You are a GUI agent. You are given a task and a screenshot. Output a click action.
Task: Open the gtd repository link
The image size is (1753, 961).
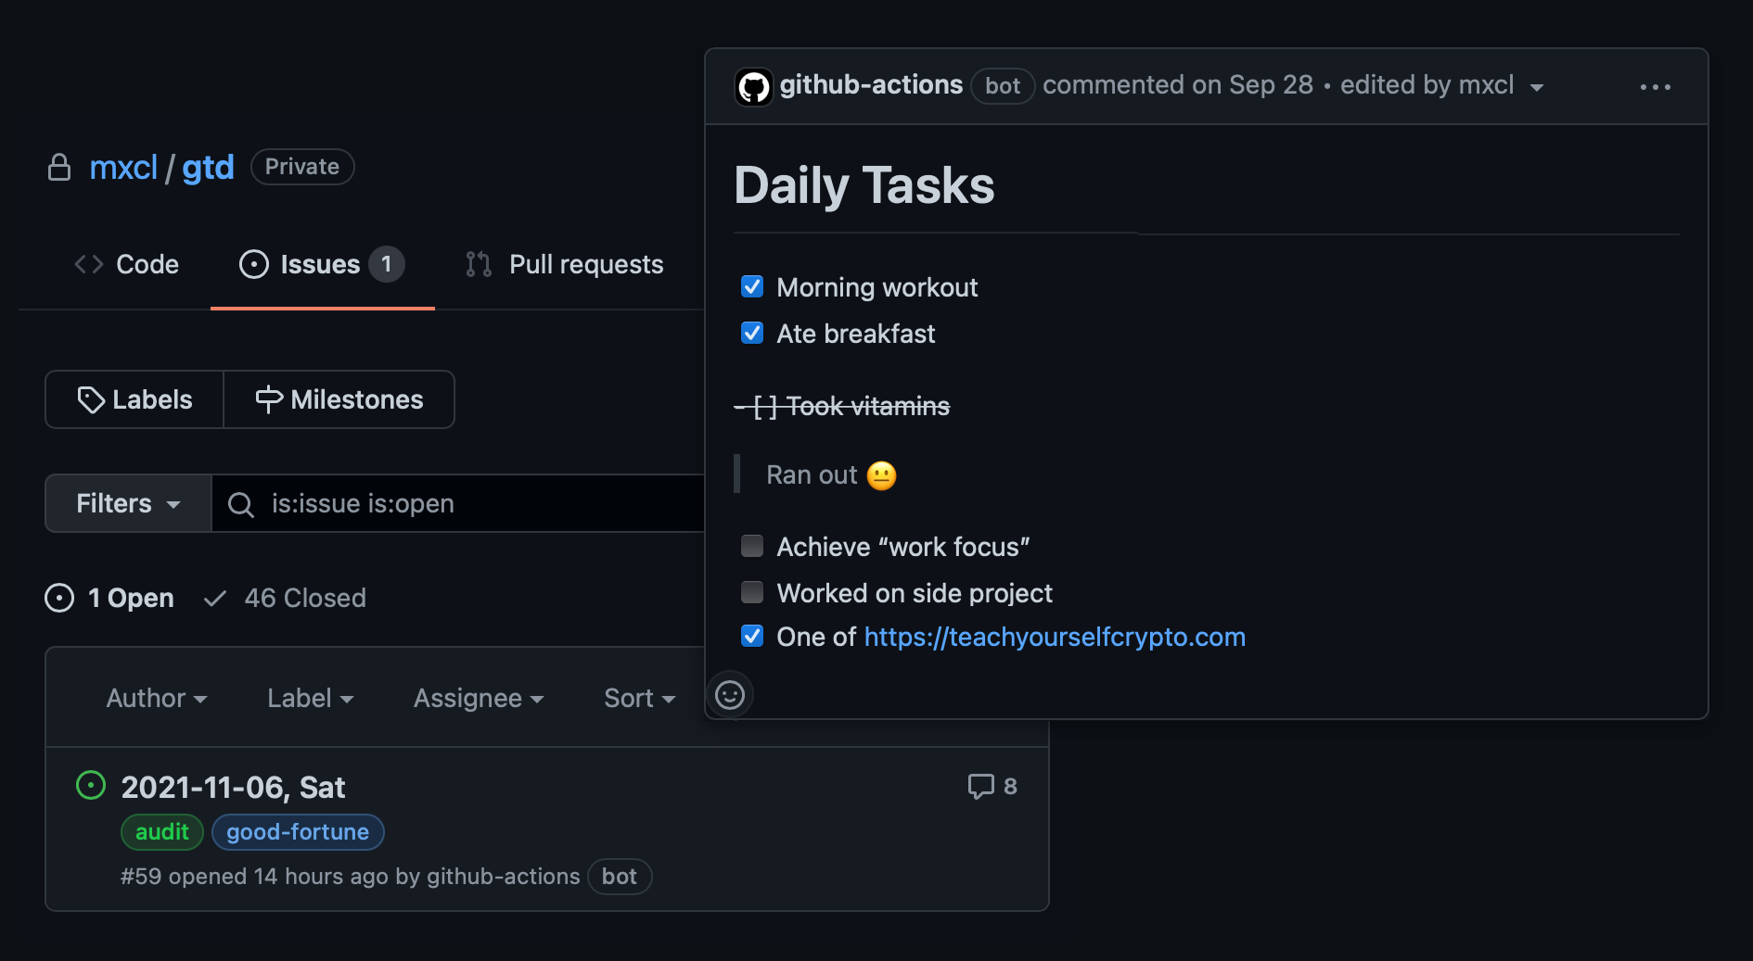pos(208,167)
